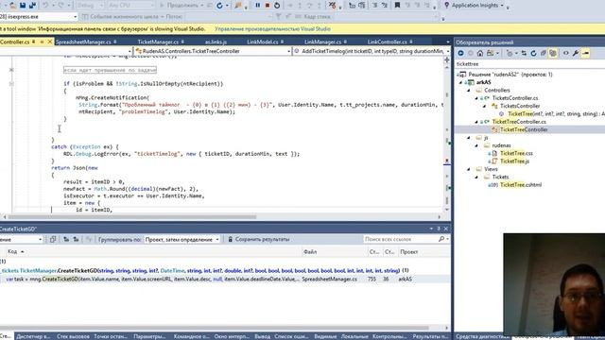Image resolution: width=605 pixels, height=340 pixels.
Task: Click the Save file icon
Action: (x=23, y=6)
